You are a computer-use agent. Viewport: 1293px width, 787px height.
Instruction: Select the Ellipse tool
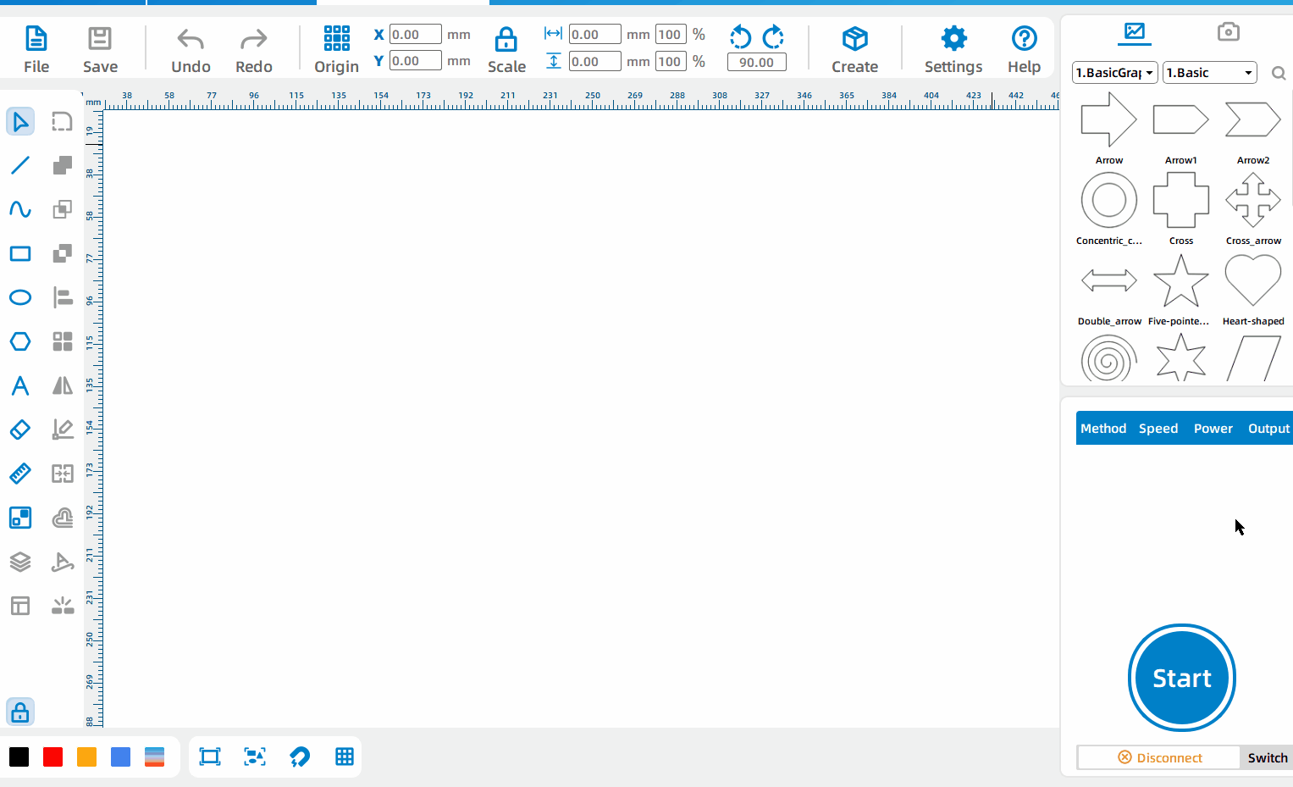click(x=20, y=297)
